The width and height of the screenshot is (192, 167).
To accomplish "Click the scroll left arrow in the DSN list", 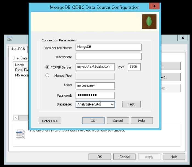I will 16,118.
